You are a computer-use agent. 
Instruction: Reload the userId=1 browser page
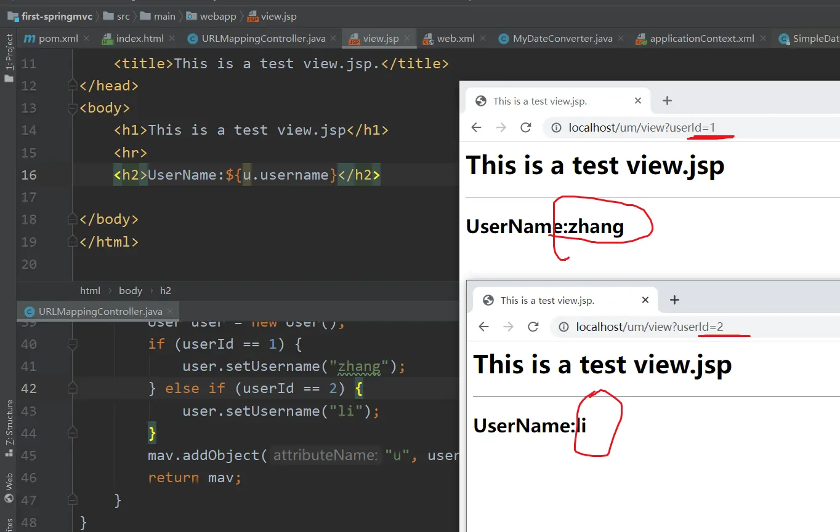tap(525, 127)
